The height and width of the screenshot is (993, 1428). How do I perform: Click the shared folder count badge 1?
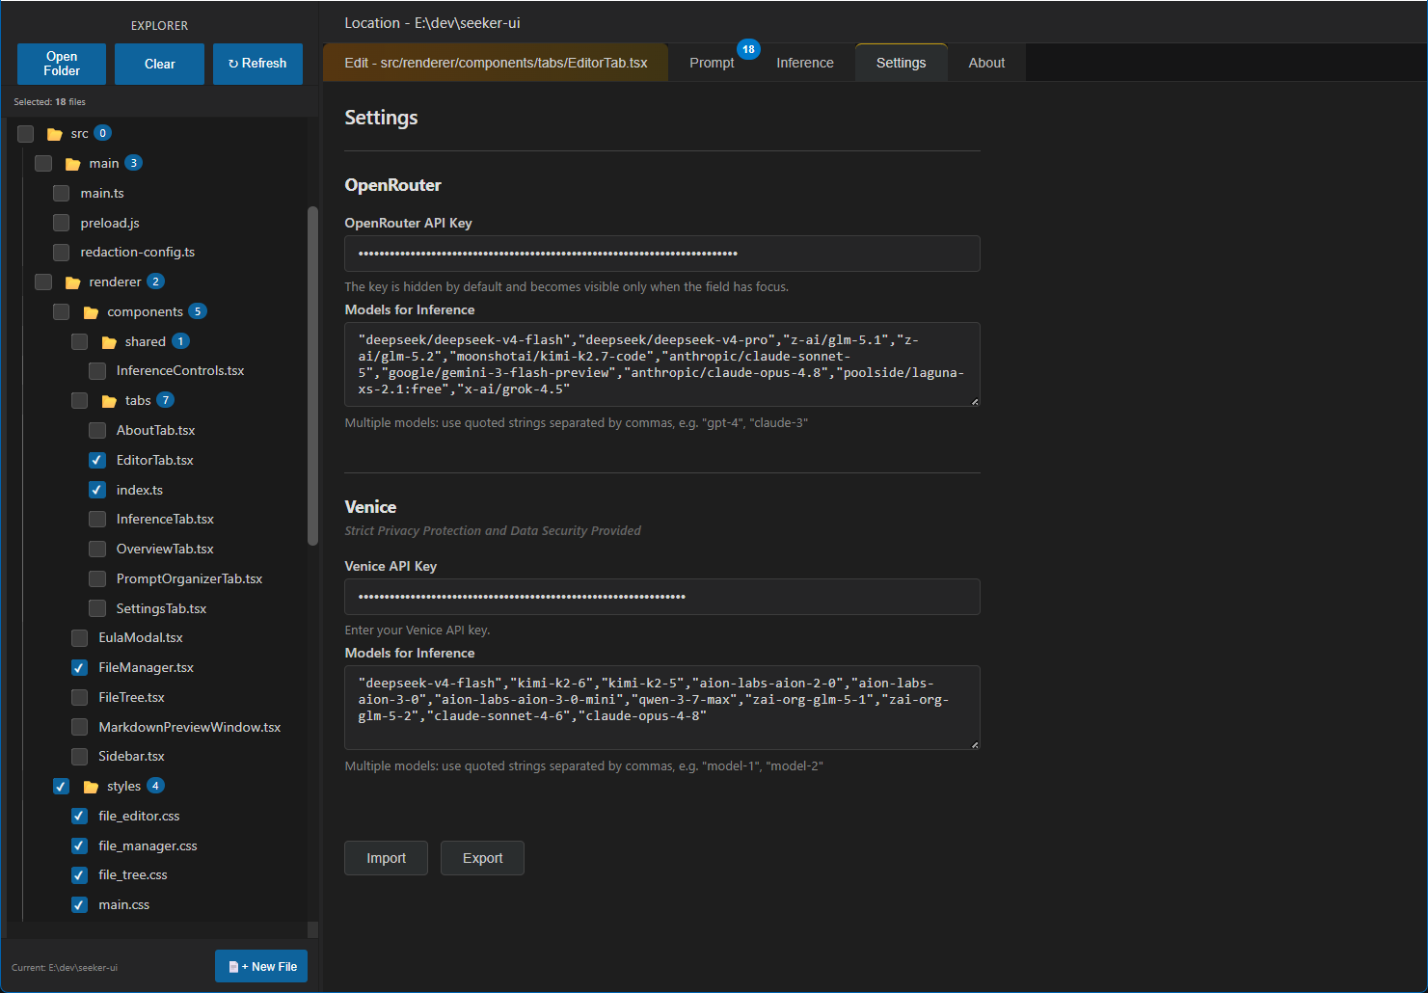(x=180, y=341)
